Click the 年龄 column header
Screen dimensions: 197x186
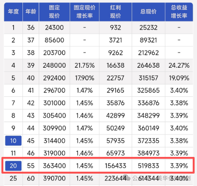coord(31,11)
